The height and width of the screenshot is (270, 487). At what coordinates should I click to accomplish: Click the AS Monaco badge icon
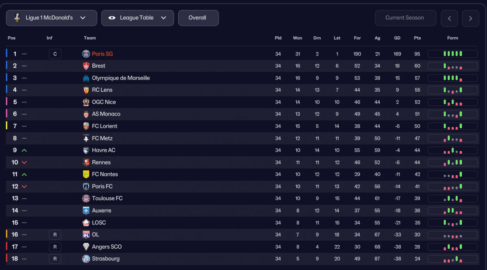point(86,114)
